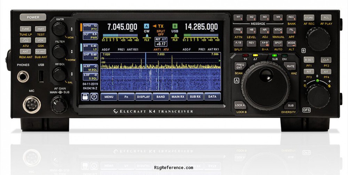Toggle the NTCH notch key
The width and height of the screenshot is (348, 175).
point(278,30)
